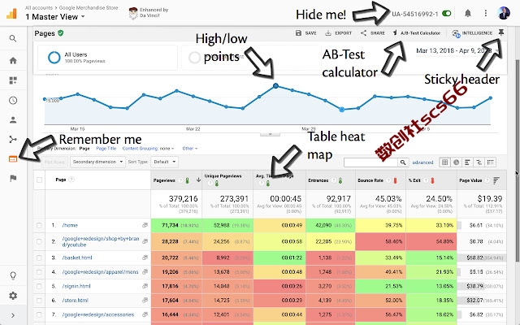Expand sidebar with bottom chevron
Screen dimensions: 520x325
[x=13, y=315]
